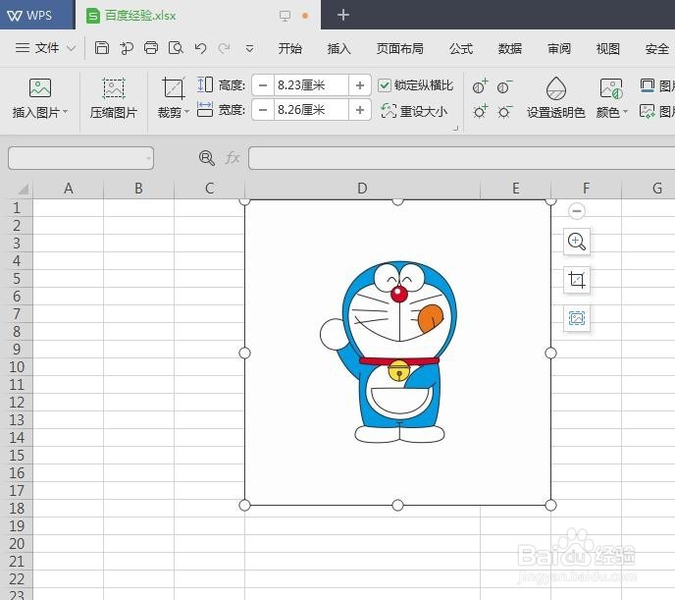Click the zoom magnifier icon beside fx
Screen dimensions: 675x600
pos(207,158)
